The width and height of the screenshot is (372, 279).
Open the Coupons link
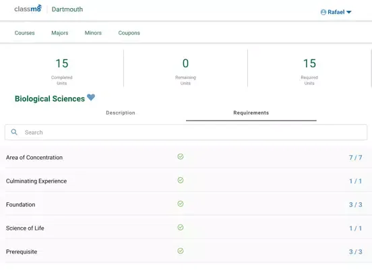[129, 33]
